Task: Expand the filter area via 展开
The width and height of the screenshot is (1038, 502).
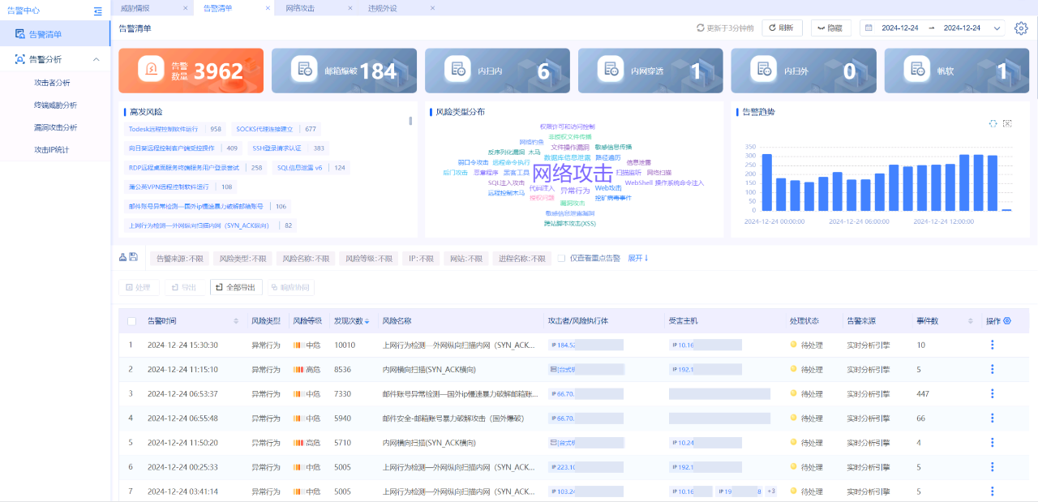Action: [638, 258]
